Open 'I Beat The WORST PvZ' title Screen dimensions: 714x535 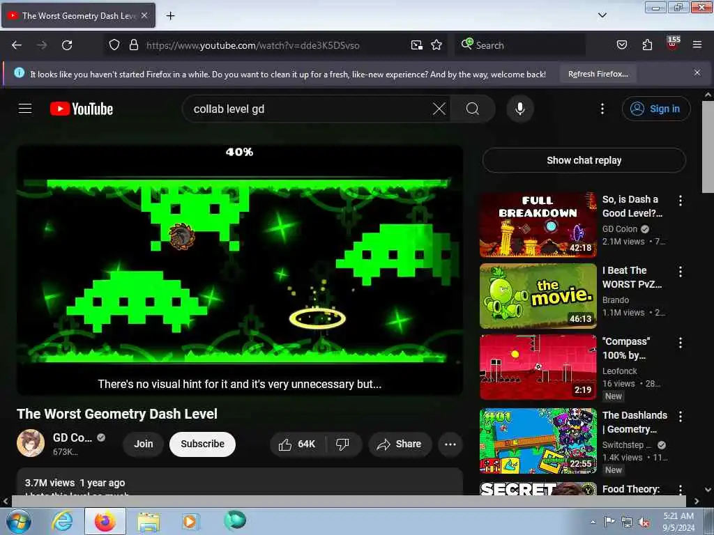coord(632,277)
